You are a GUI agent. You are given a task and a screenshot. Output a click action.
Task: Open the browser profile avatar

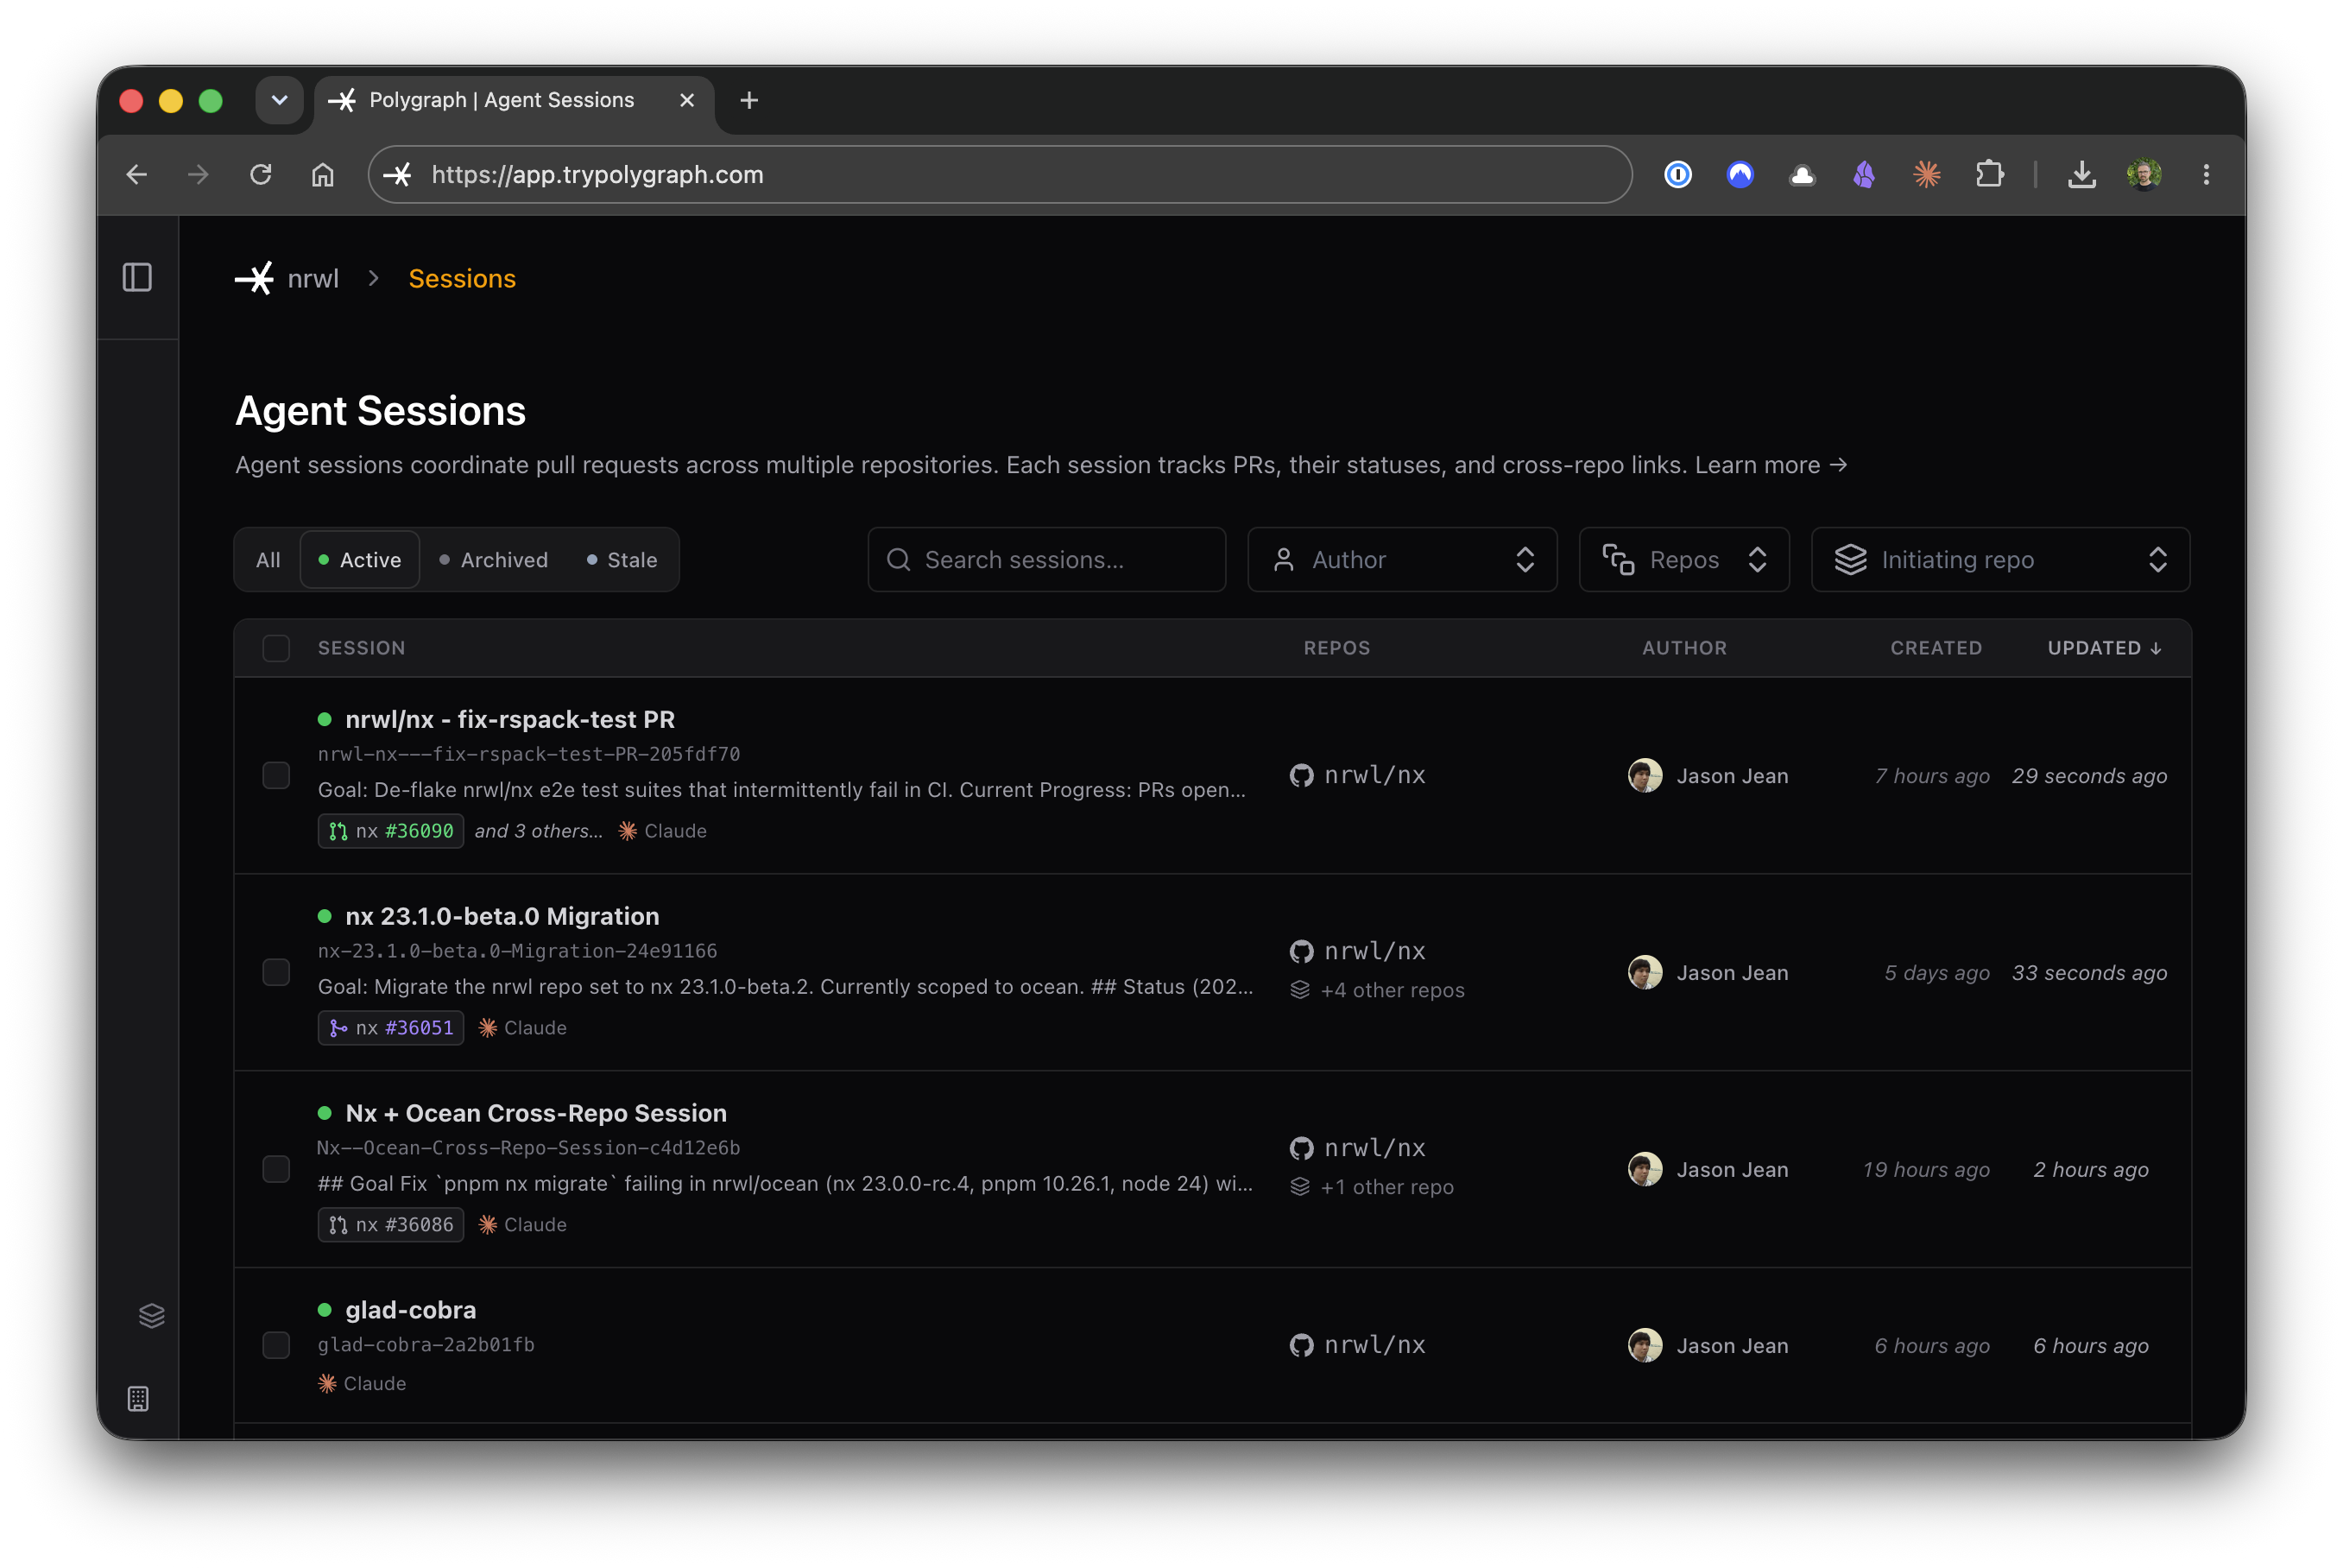click(x=2143, y=175)
